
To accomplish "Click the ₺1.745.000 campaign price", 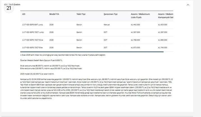I will point(163,48).
